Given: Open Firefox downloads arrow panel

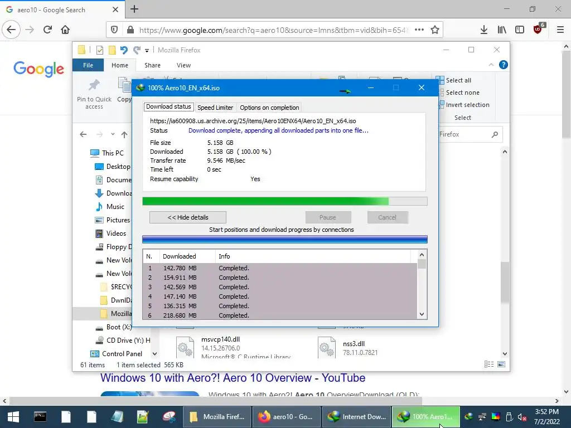Looking at the screenshot, I should 483,30.
